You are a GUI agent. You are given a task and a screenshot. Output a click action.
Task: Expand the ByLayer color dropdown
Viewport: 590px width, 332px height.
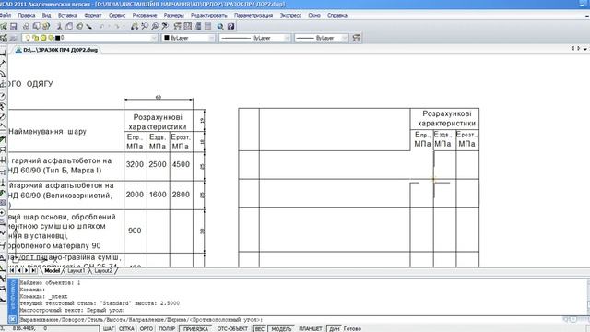point(211,38)
